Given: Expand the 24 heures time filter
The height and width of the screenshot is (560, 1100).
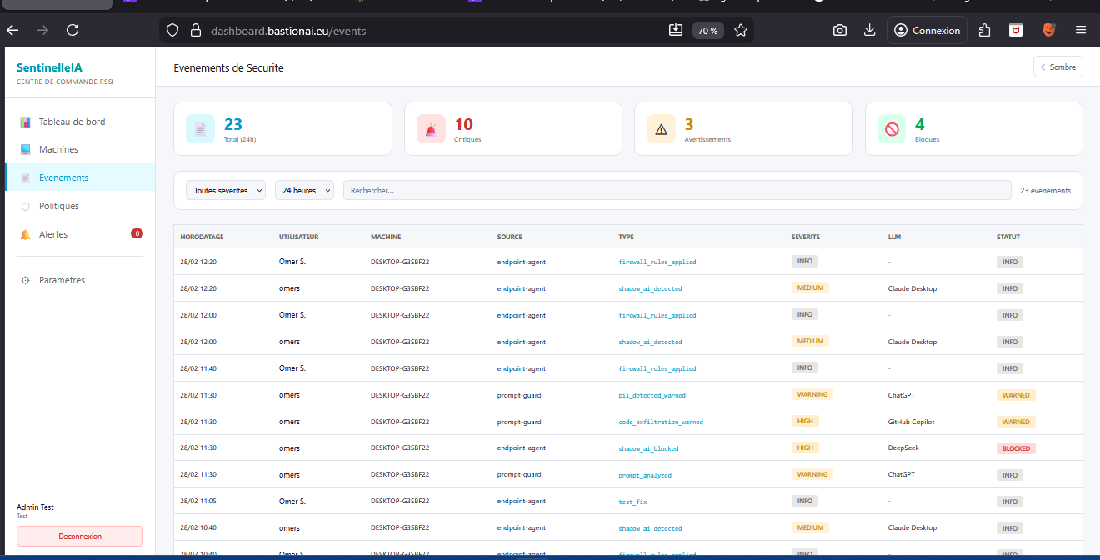Looking at the screenshot, I should coord(304,190).
